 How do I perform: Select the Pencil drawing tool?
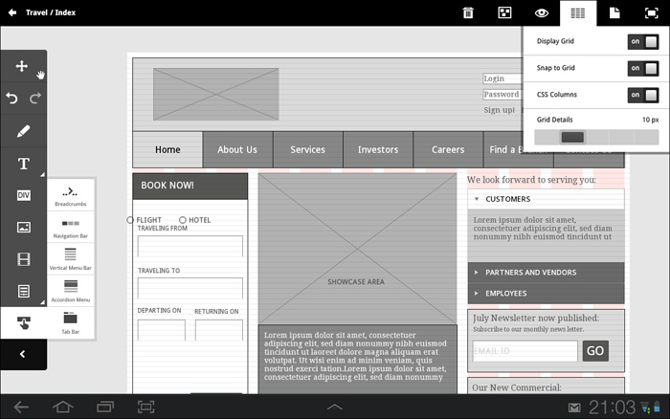coord(23,131)
